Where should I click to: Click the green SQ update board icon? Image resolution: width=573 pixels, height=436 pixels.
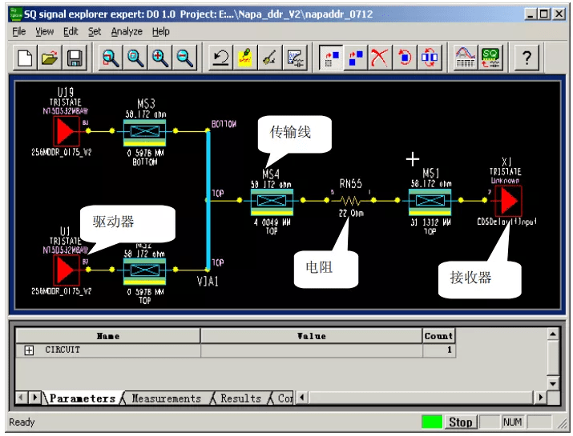pyautogui.click(x=490, y=58)
